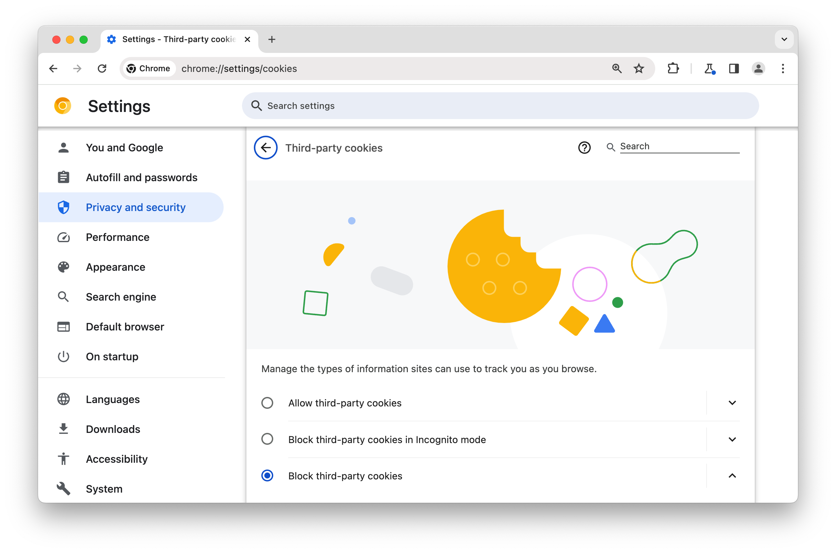
Task: Click the Performance dashboard icon
Action: 63,237
